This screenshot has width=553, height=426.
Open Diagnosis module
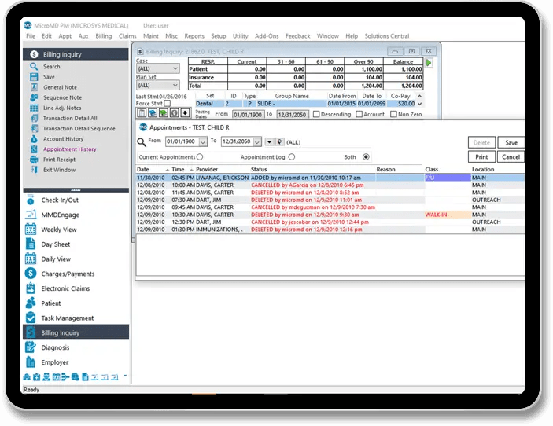tap(55, 347)
